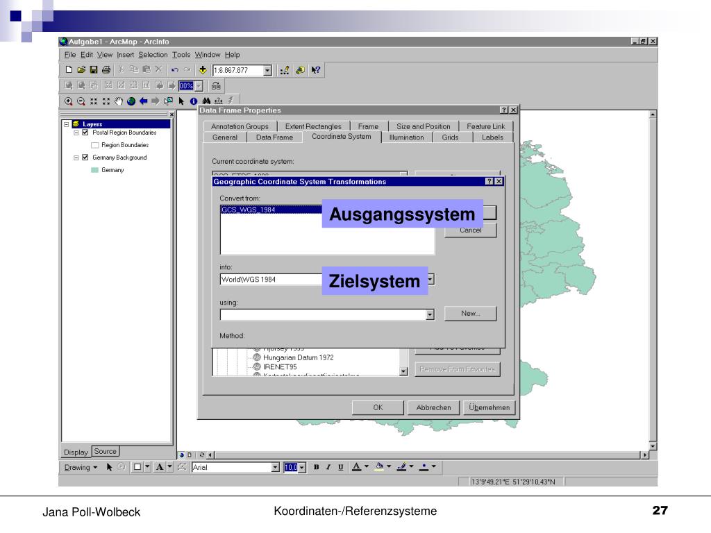Toggle italic text formatting
Image resolution: width=711 pixels, height=533 pixels.
click(x=328, y=467)
